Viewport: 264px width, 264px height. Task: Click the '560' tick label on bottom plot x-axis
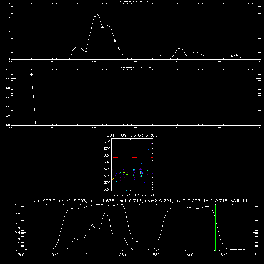click(x=122, y=255)
